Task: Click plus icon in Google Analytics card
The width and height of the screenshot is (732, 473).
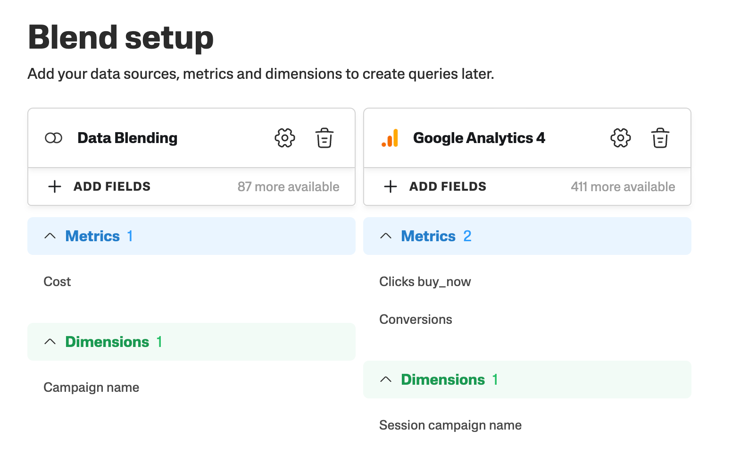Action: tap(391, 186)
